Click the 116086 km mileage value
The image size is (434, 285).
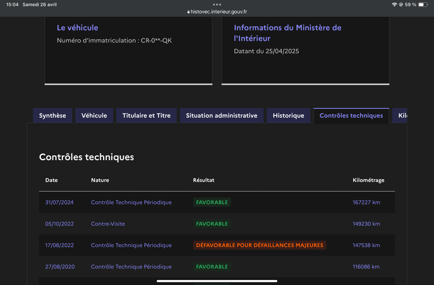pyautogui.click(x=366, y=267)
